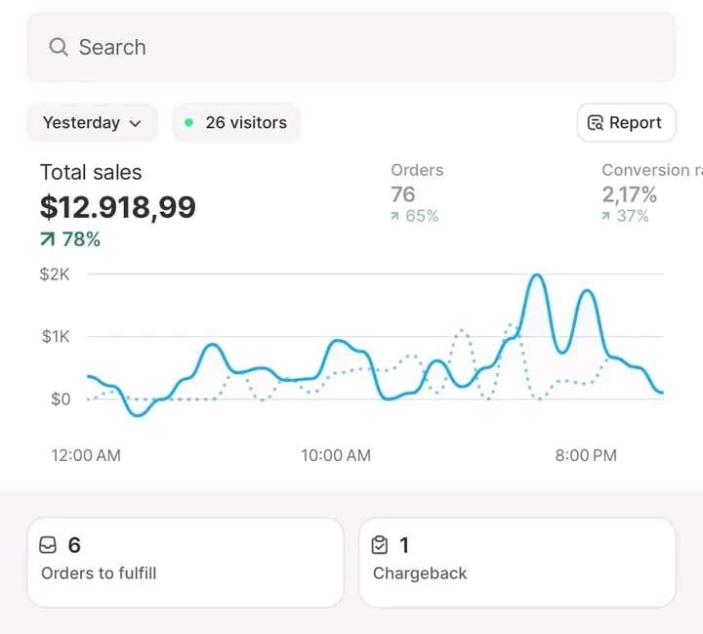
Task: Click the 78% sales increase indicator
Action: [x=70, y=239]
